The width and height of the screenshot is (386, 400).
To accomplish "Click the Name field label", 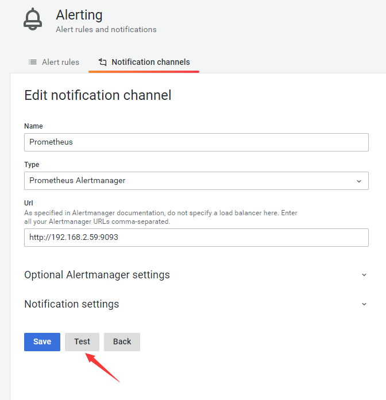I will coord(33,126).
